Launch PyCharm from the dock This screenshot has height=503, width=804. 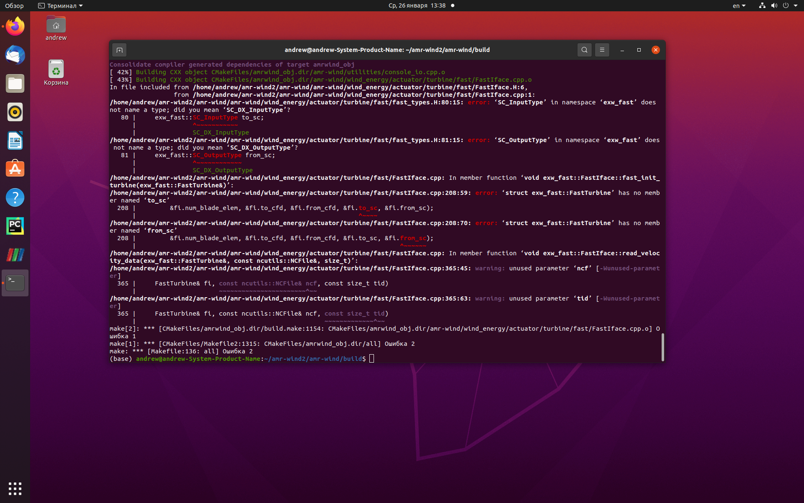[x=15, y=226]
